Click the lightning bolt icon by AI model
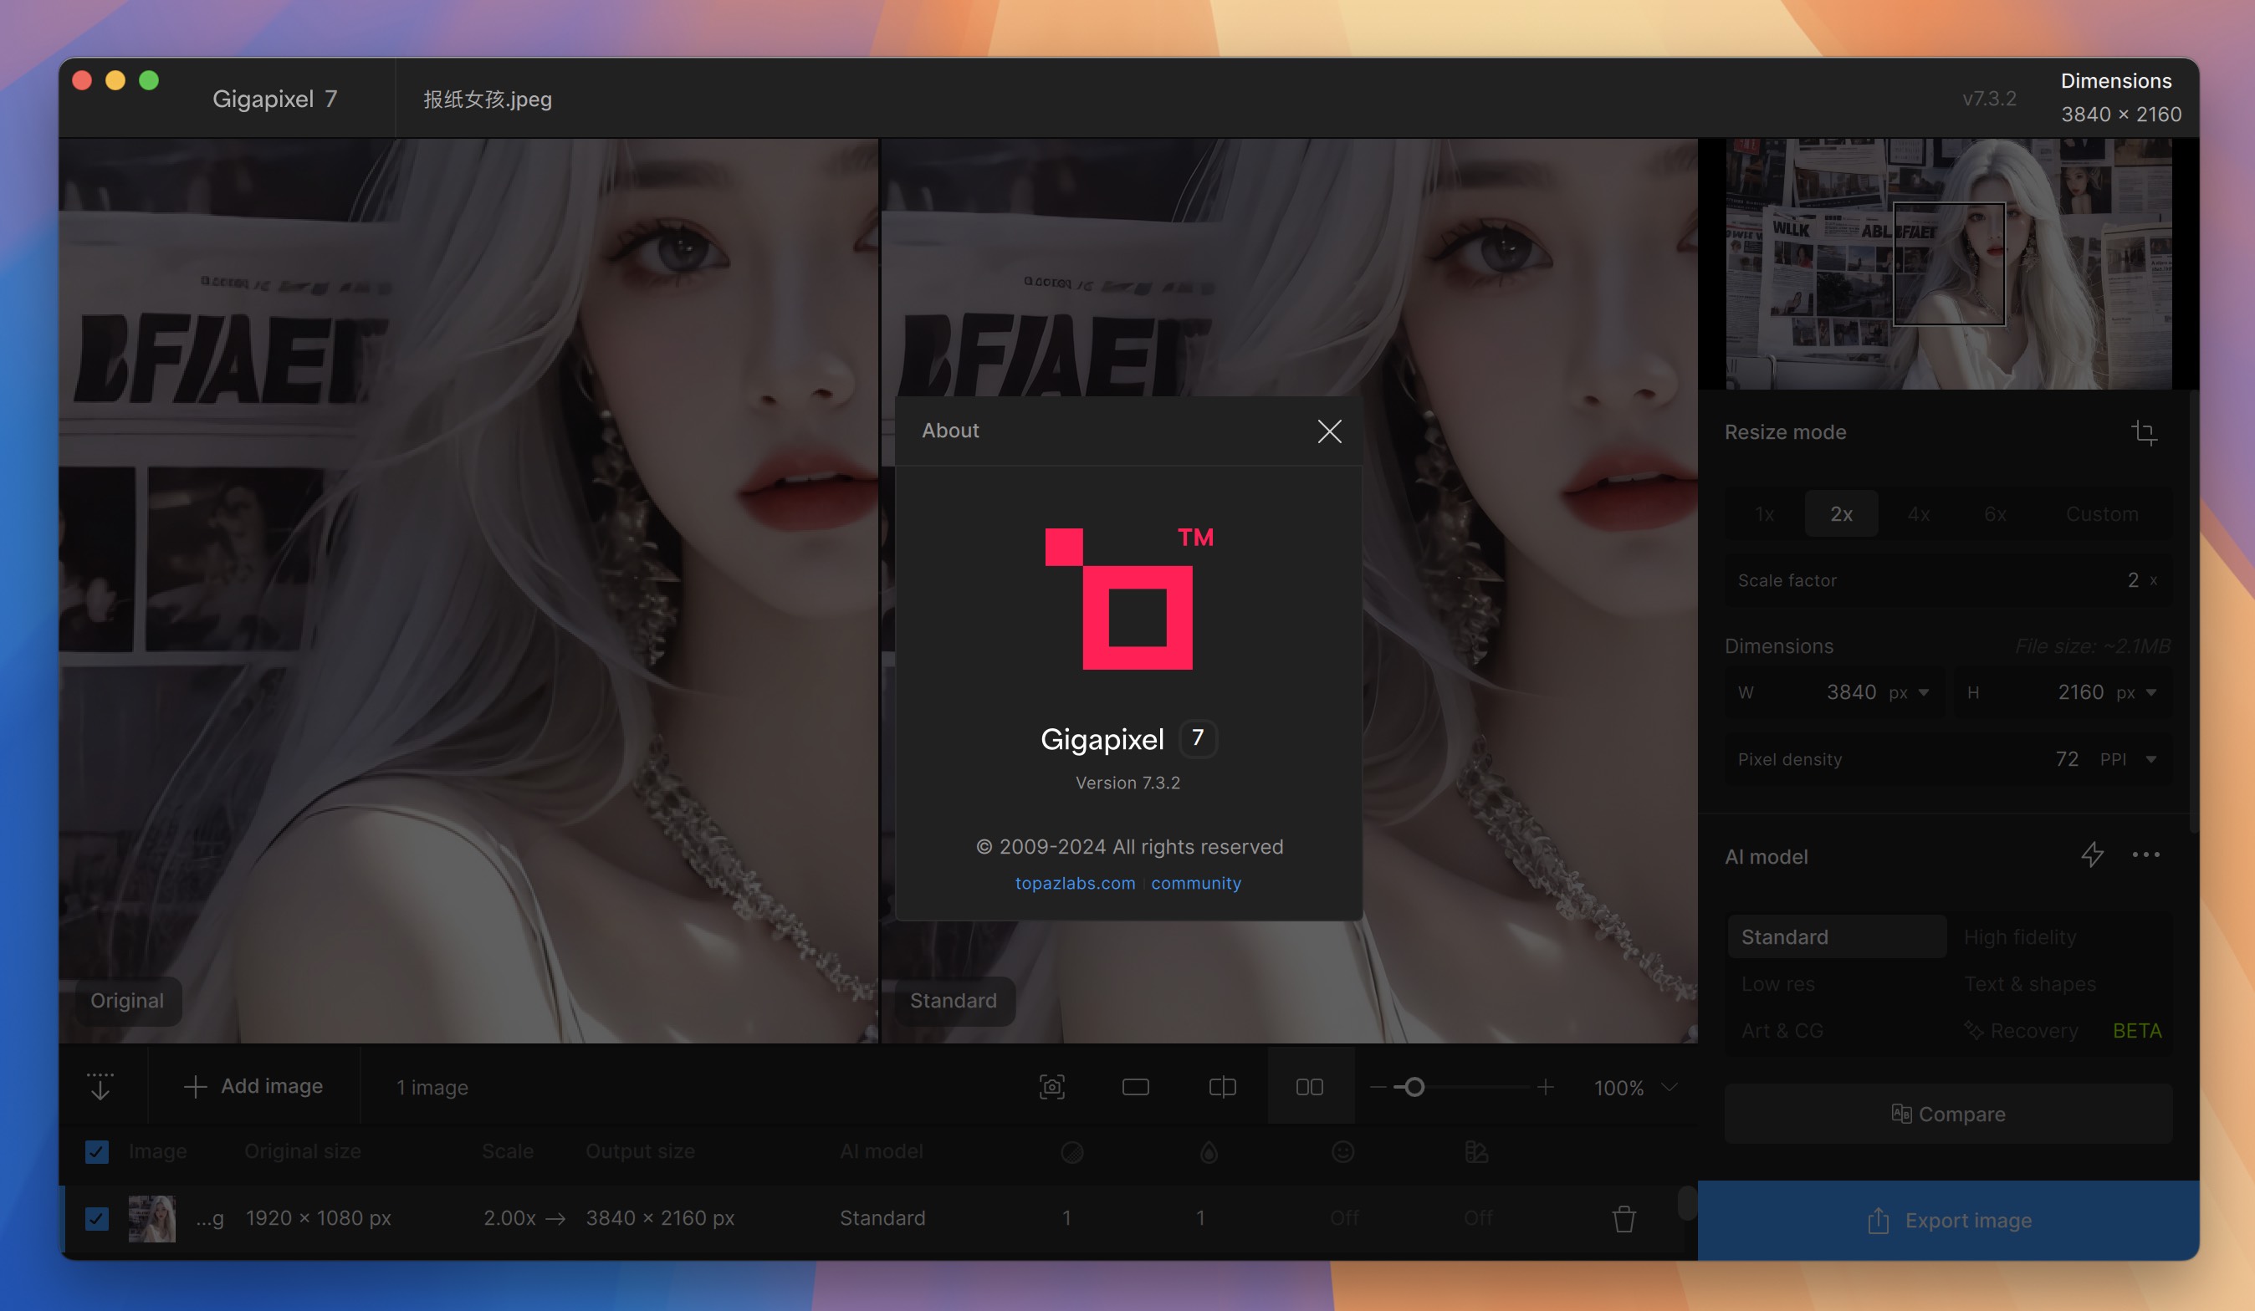The width and height of the screenshot is (2255, 1311). [x=2092, y=855]
